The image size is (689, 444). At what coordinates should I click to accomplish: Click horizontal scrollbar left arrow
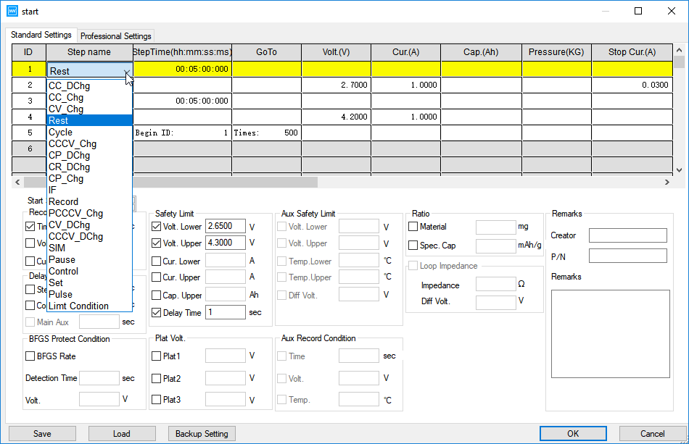17,182
